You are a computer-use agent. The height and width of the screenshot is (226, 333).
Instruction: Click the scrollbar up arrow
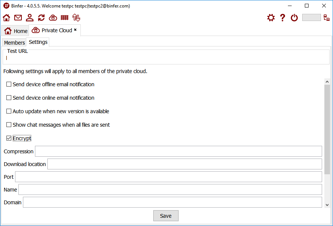[x=327, y=82]
